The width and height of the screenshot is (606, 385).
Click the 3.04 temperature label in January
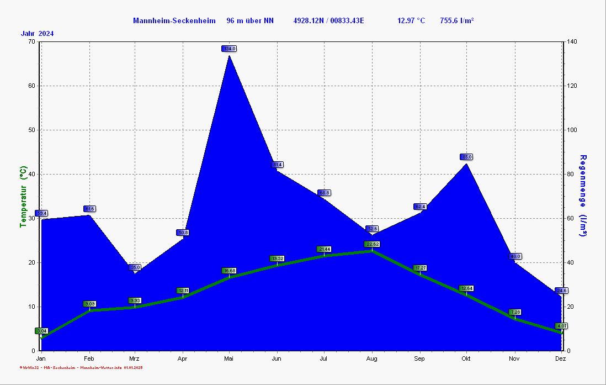tap(41, 331)
